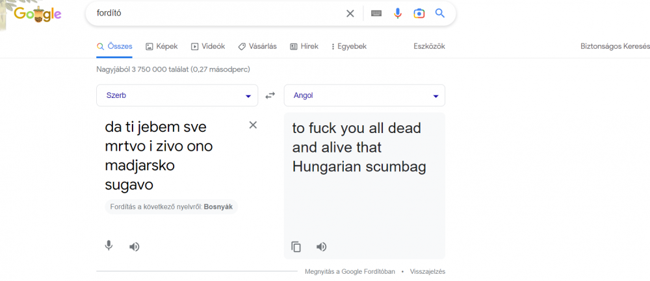Start voice search with microphone icon
This screenshot has width=650, height=281.
398,14
